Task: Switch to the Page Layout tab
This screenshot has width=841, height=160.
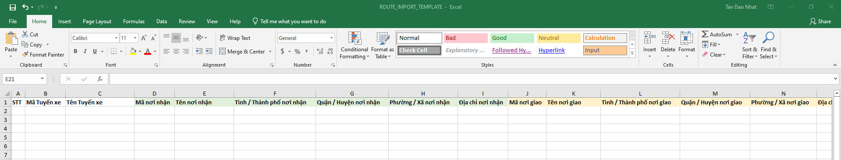Action: click(x=97, y=21)
